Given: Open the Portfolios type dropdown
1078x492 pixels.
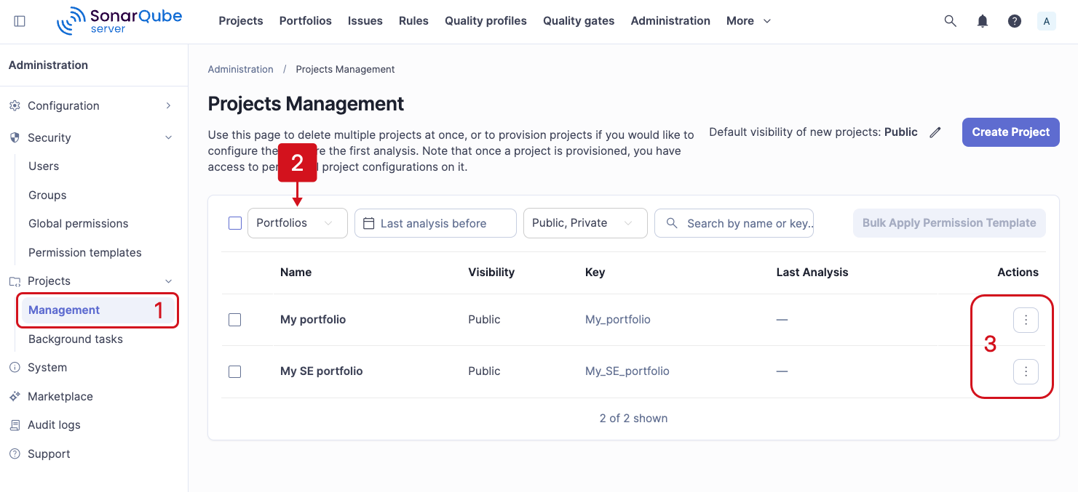Looking at the screenshot, I should pyautogui.click(x=298, y=223).
